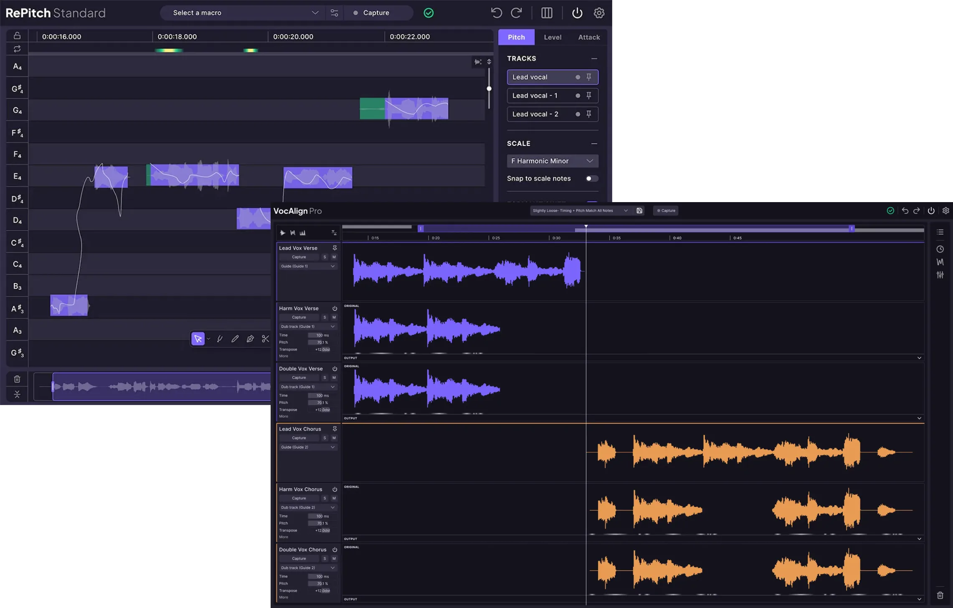
Task: Toggle the VocAlign main power bypass button
Action: [x=931, y=210]
